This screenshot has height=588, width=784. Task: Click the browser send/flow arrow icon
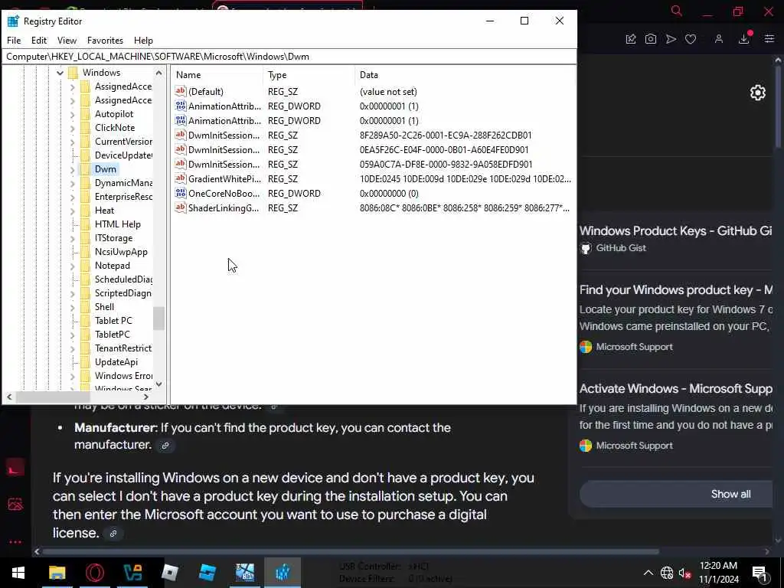point(671,39)
